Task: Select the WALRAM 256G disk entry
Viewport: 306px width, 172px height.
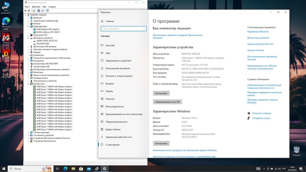Action: tap(43, 44)
